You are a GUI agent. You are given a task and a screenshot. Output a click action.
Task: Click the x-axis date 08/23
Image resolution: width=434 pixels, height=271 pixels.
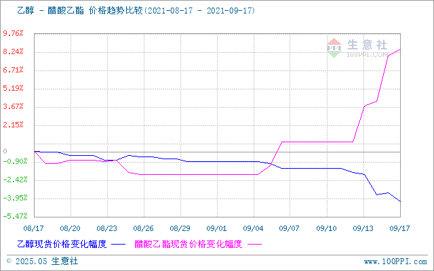tap(107, 228)
